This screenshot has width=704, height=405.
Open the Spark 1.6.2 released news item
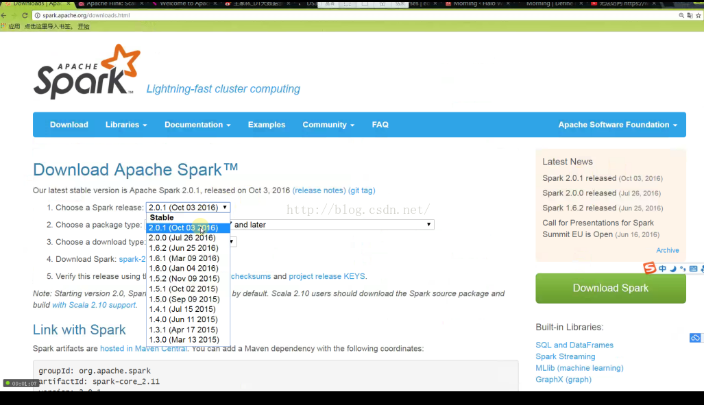coord(603,208)
